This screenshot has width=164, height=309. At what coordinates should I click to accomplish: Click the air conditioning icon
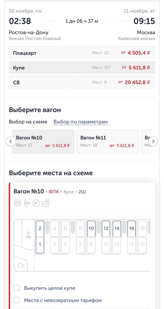[36, 203]
